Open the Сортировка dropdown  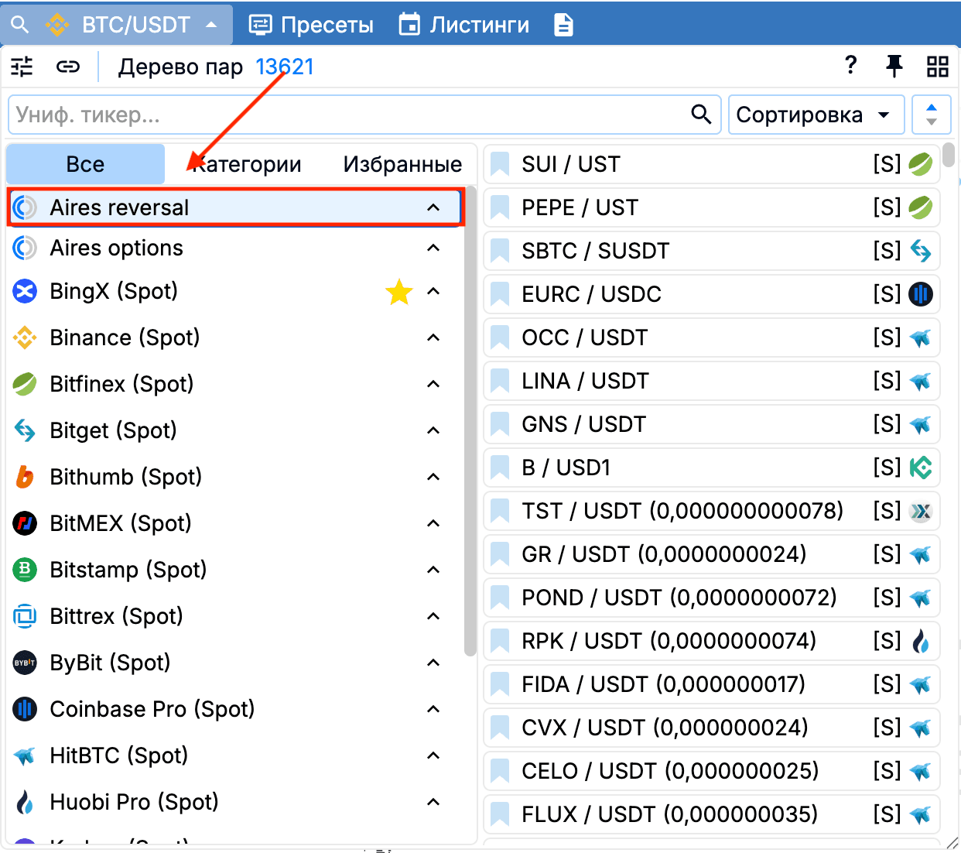click(x=816, y=115)
